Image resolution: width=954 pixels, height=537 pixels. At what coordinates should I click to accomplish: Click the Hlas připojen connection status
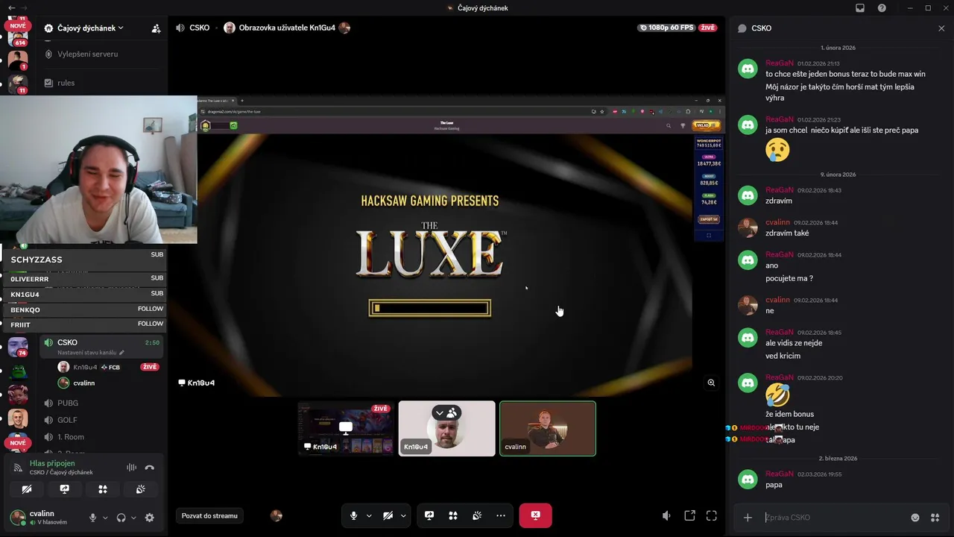tap(52, 463)
